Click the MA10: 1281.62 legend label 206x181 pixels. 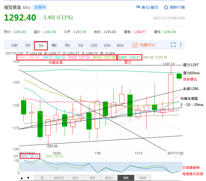click(x=54, y=57)
